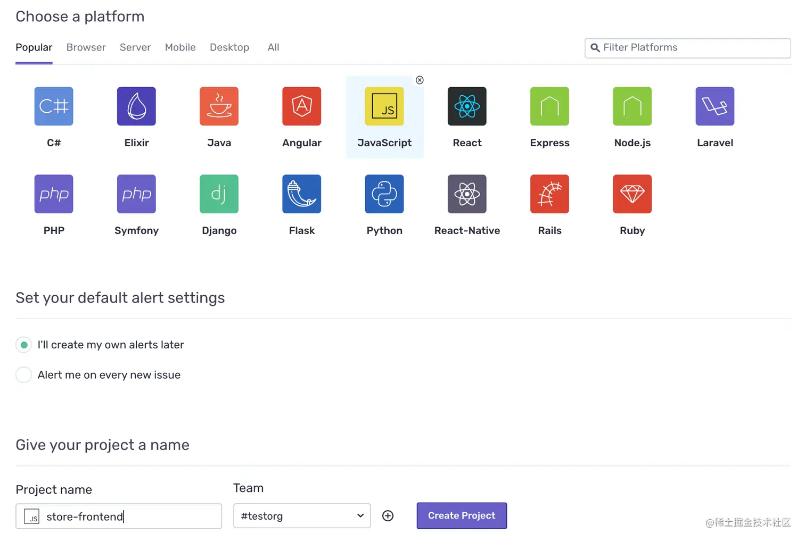Select the Flask platform icon
Viewport: 805px width, 542px height.
click(302, 194)
